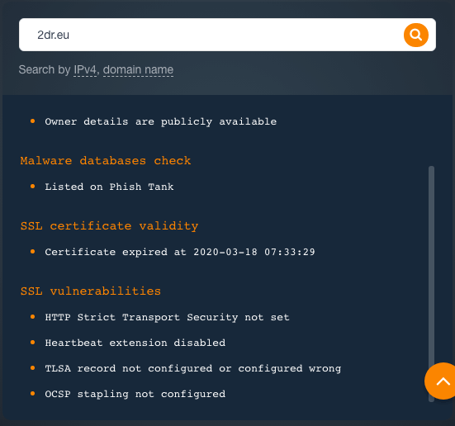Click Owner details are publicly available entry
The height and width of the screenshot is (426, 455).
click(161, 121)
